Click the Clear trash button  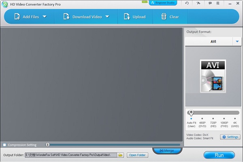(x=170, y=17)
